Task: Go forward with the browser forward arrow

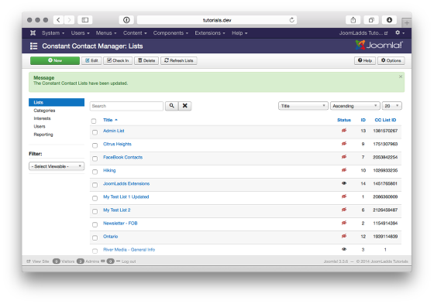Action: (x=69, y=20)
